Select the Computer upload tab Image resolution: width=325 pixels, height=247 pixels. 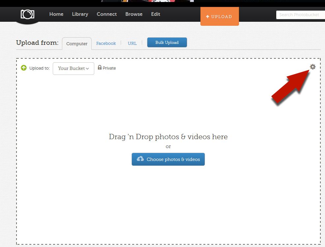point(77,44)
